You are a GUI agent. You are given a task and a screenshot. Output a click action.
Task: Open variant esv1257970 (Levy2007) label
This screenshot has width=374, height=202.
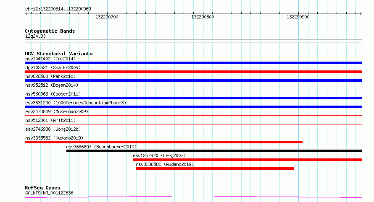[159, 155]
